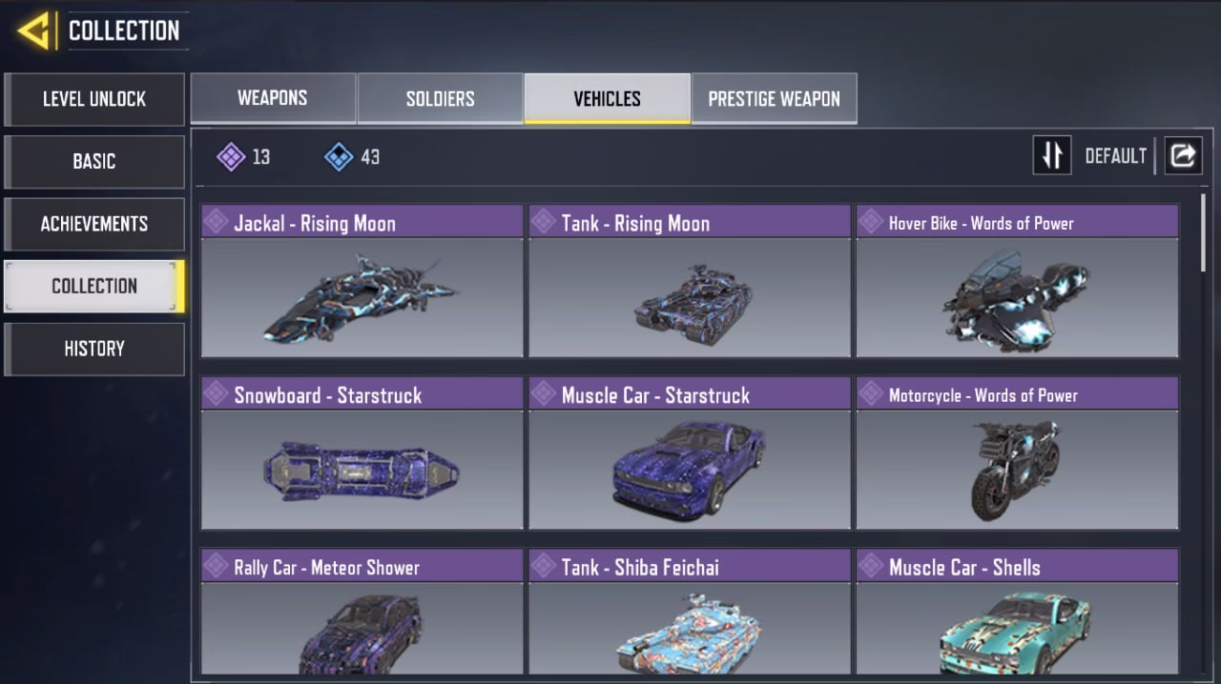Select the Snowboard - Starstruck item
Screen dimensions: 1221x684
[362, 453]
